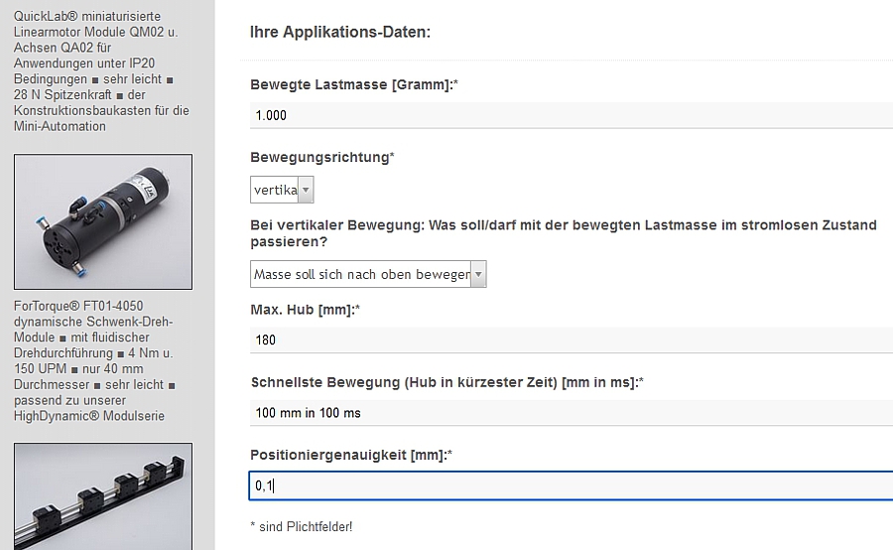This screenshot has width=893, height=550.
Task: Open the 'Masse soll sich nach oben bewegen' dropdown
Action: click(368, 274)
